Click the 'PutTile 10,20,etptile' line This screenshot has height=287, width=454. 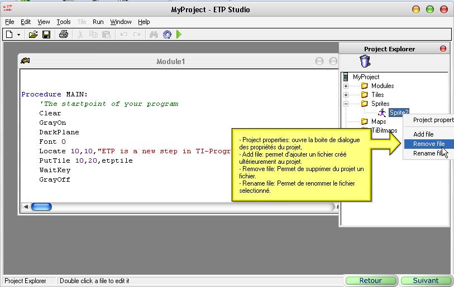(x=86, y=160)
